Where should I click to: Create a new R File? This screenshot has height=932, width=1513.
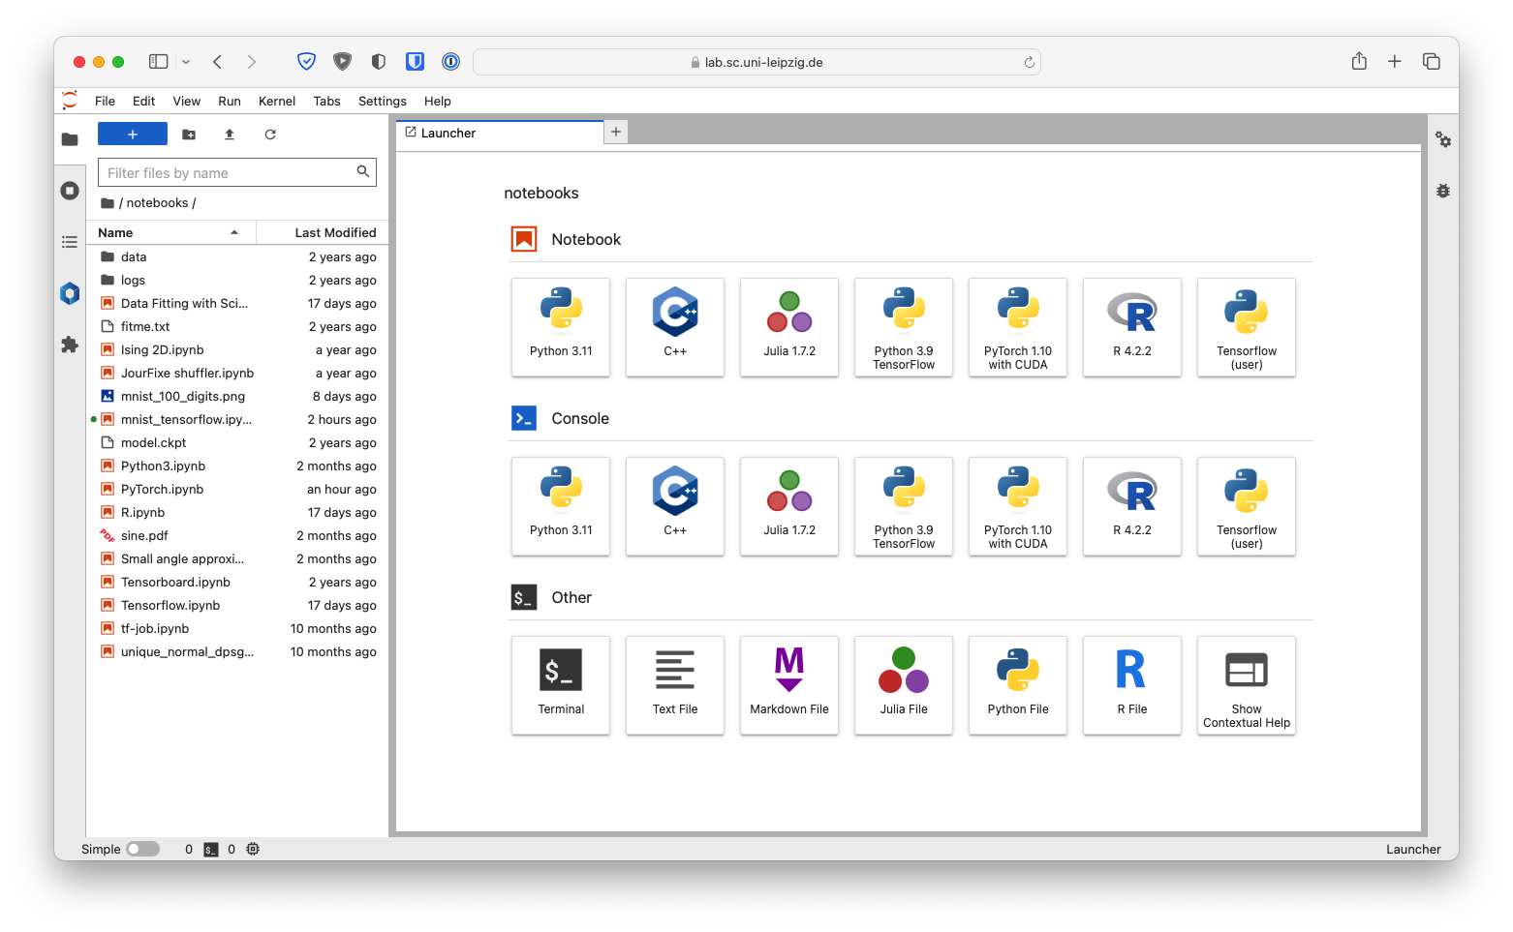coord(1132,685)
